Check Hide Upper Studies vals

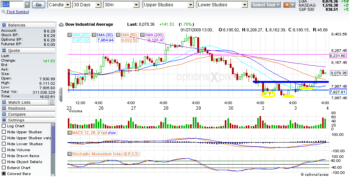point(4,138)
